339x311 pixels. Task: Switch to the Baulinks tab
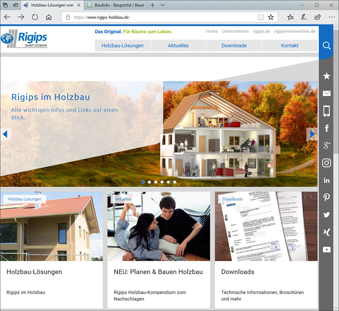click(x=116, y=5)
